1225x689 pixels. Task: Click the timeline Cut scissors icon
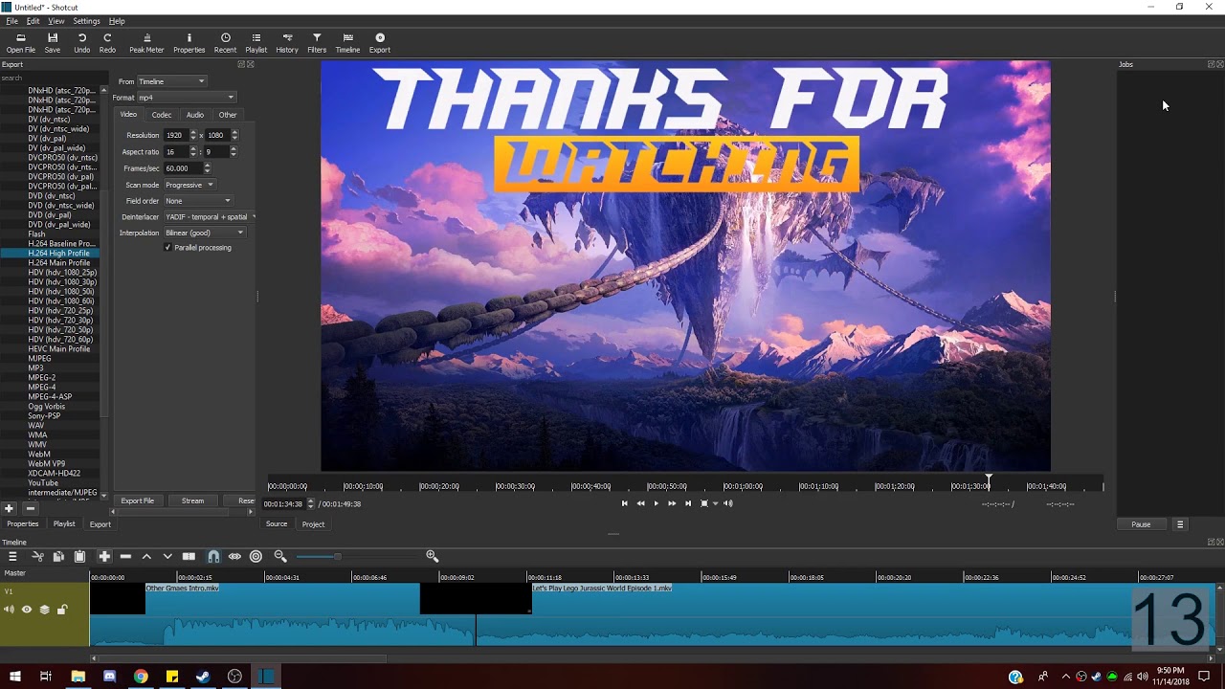click(38, 556)
